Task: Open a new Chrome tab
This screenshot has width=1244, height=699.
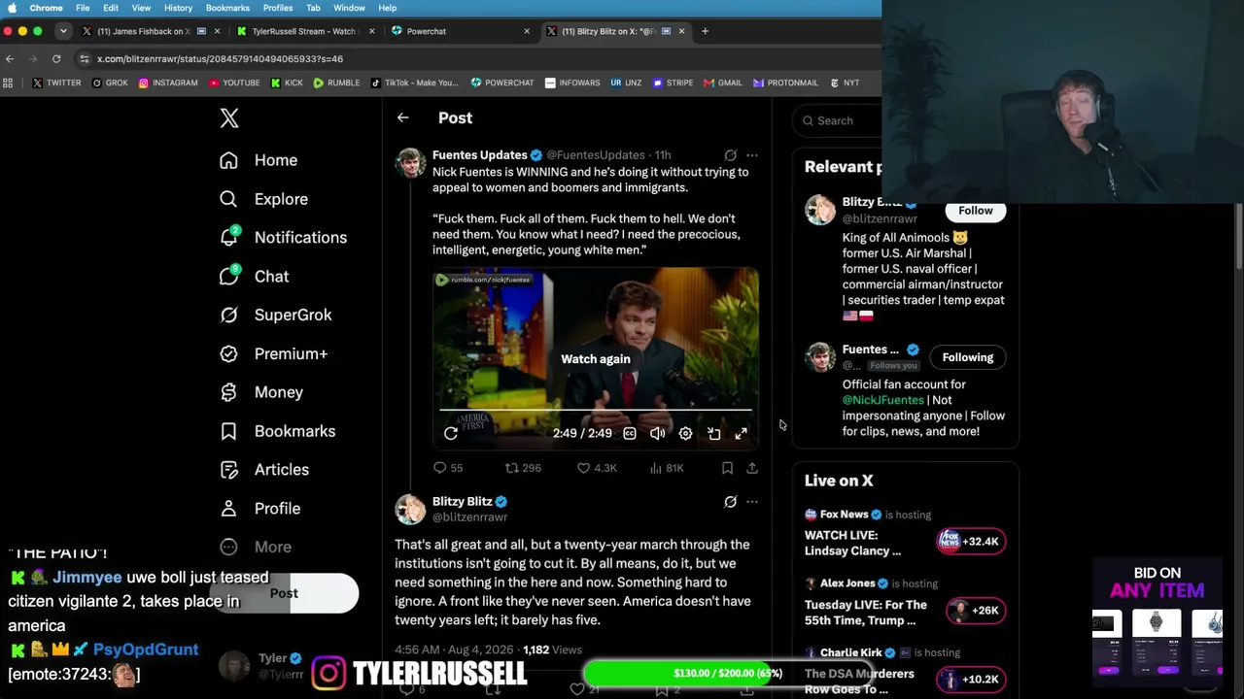Action: point(706,31)
